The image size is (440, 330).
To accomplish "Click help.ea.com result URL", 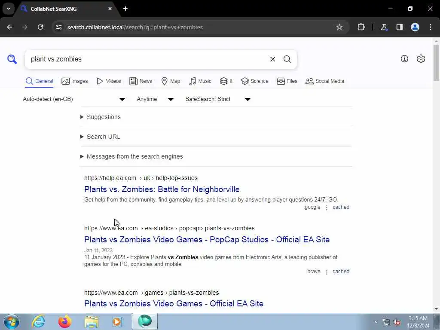I will tap(141, 178).
